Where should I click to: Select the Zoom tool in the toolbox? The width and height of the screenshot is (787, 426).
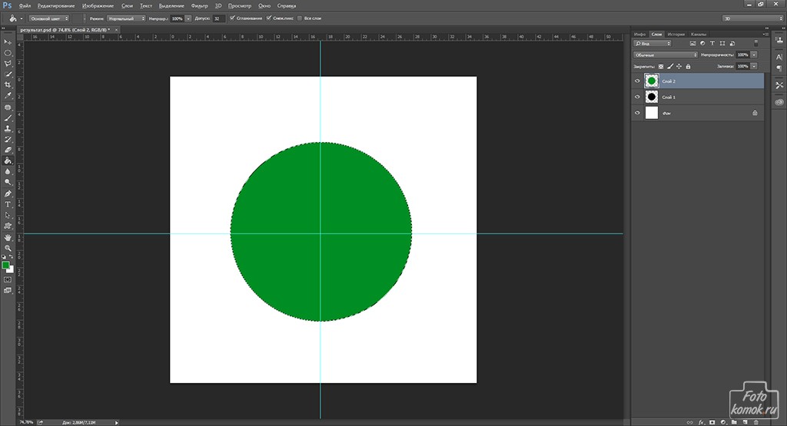coord(8,248)
